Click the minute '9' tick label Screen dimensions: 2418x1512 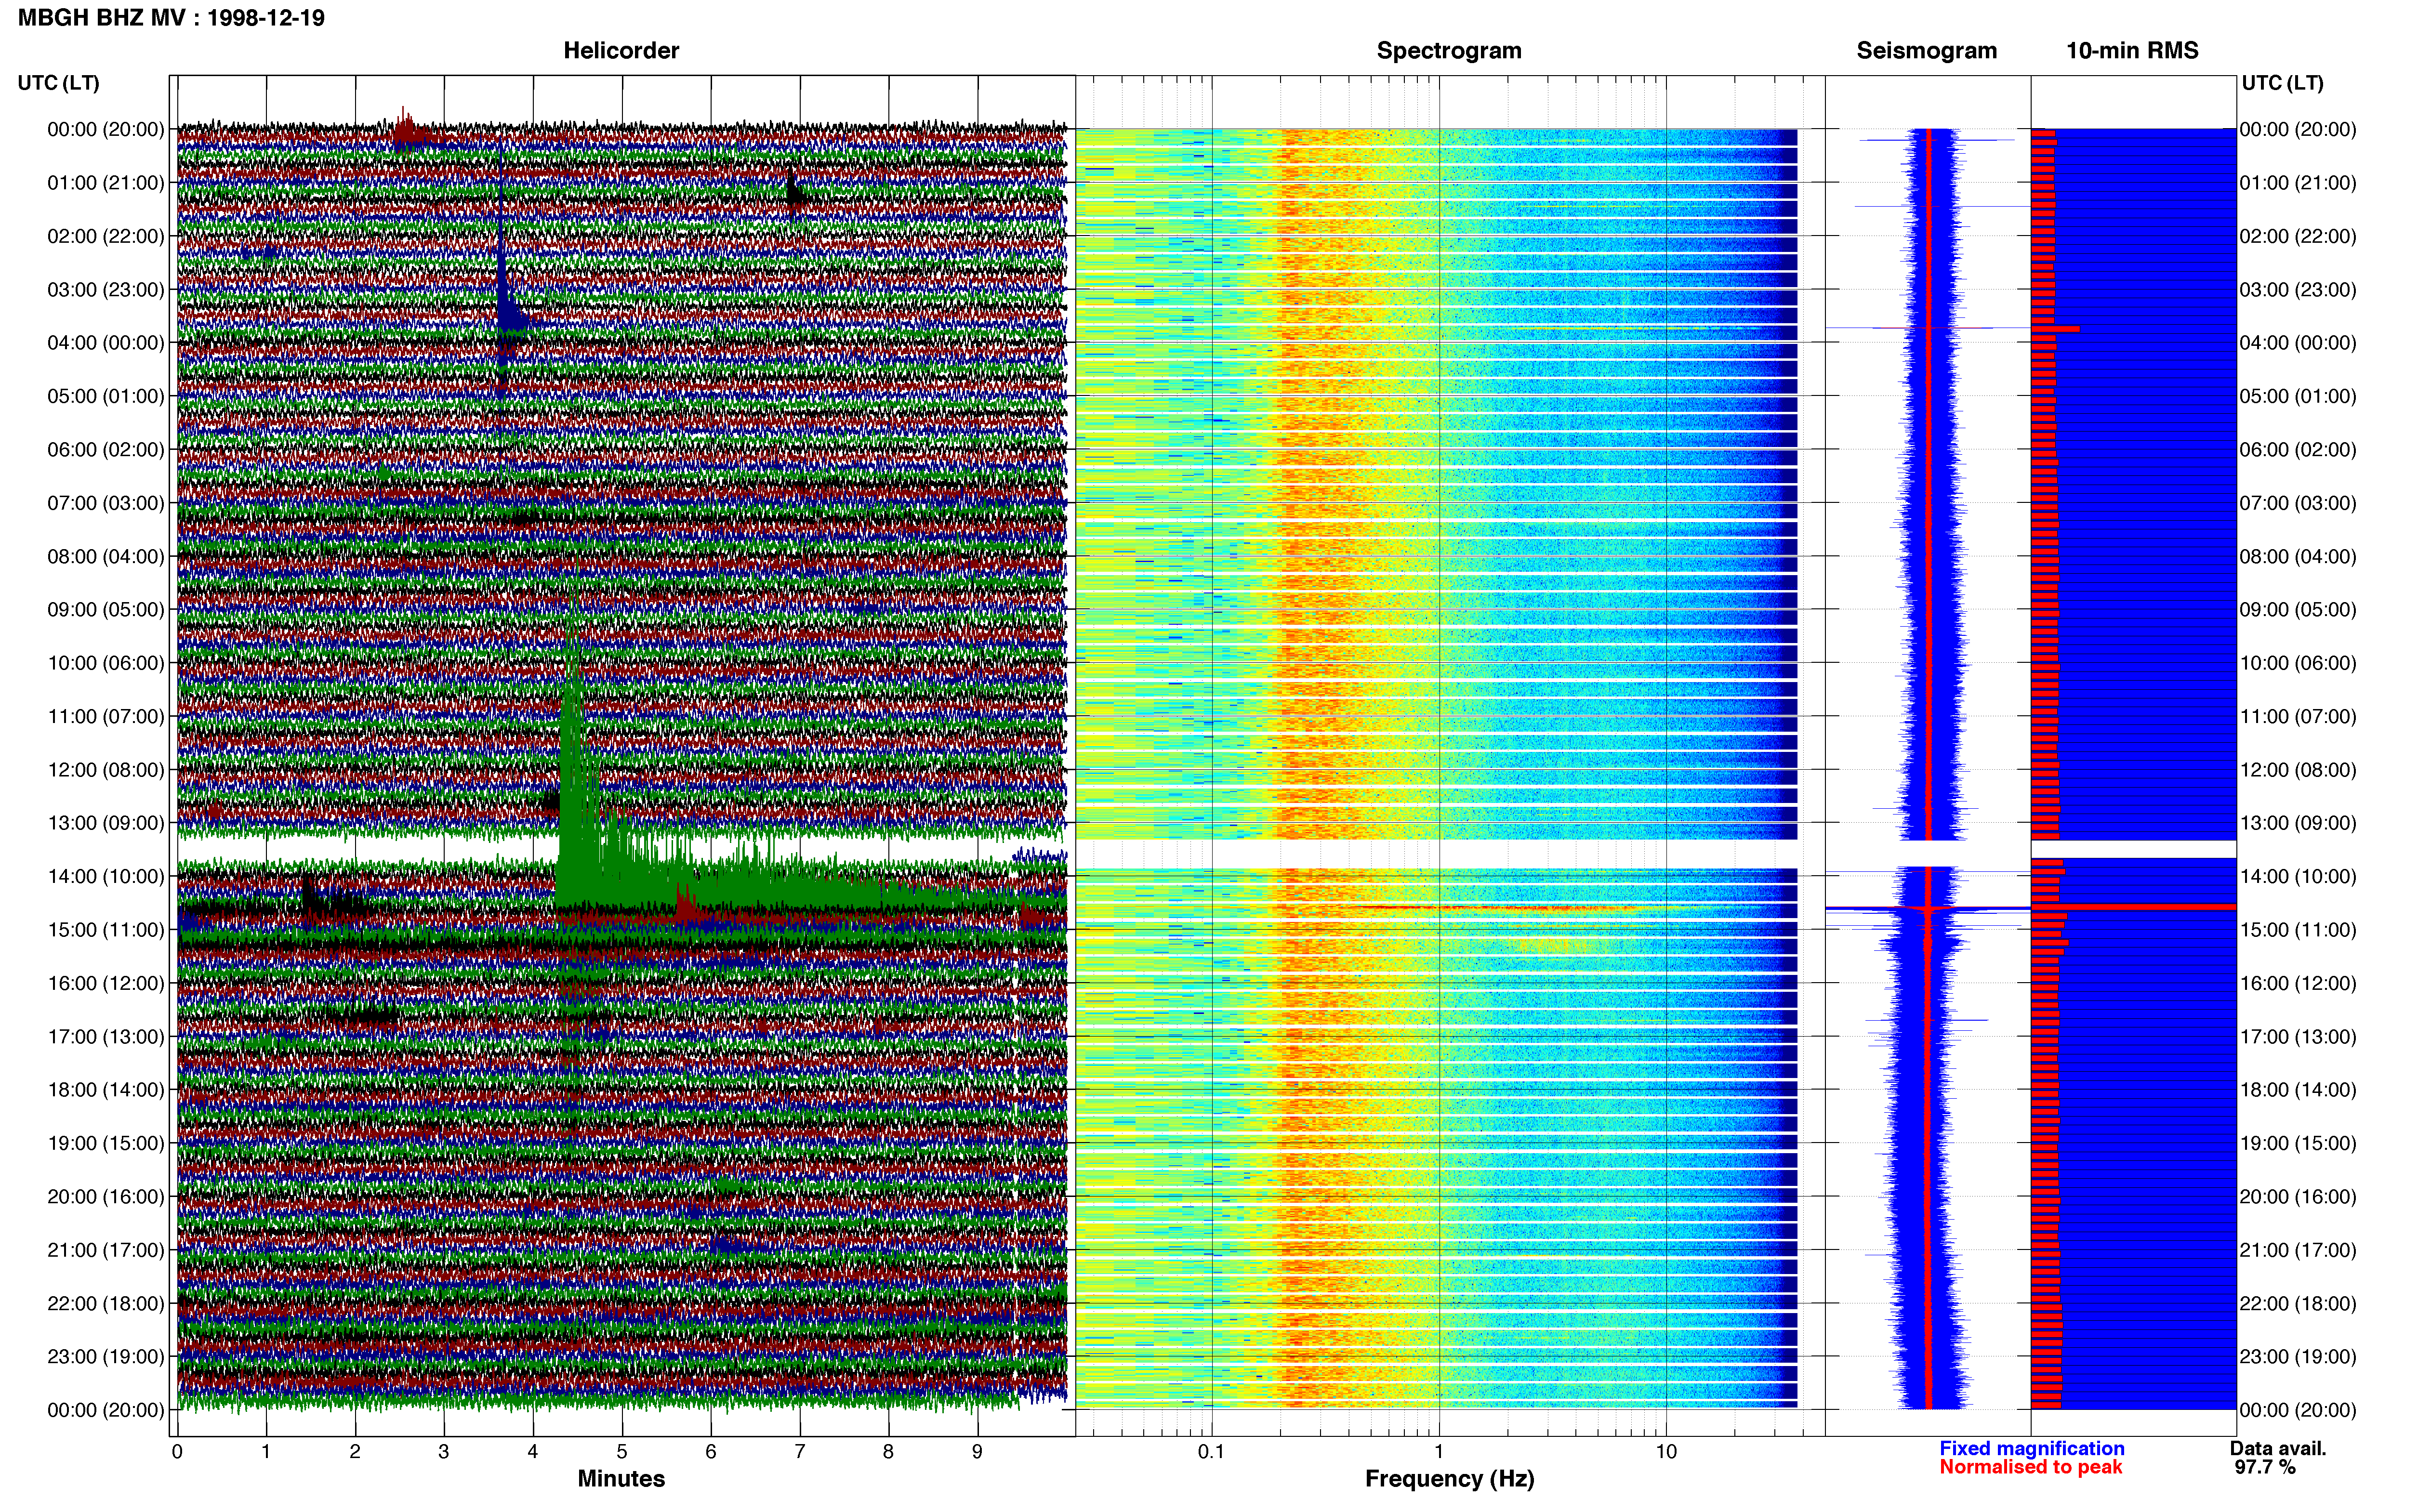tap(977, 1451)
